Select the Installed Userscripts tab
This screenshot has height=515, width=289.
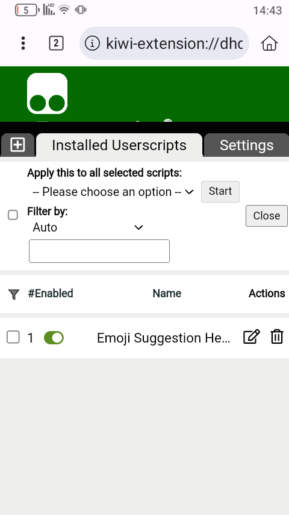pyautogui.click(x=119, y=145)
